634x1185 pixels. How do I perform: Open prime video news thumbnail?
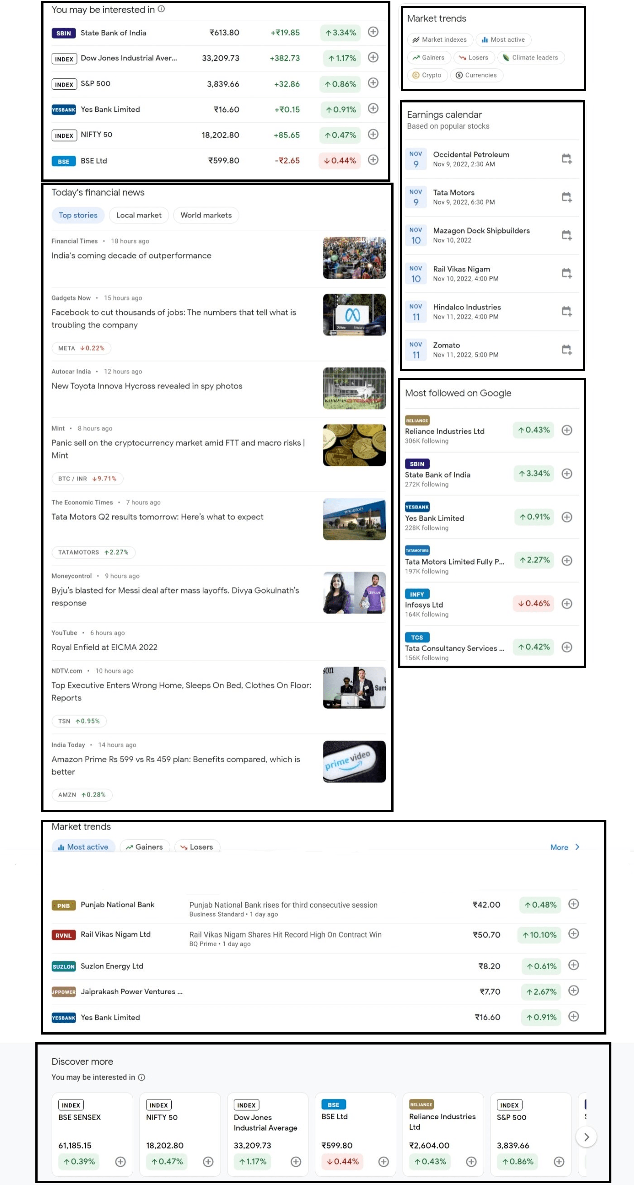tap(354, 761)
